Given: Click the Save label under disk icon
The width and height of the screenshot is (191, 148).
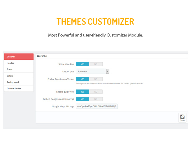Looking at the screenshot, I should [182, 120].
